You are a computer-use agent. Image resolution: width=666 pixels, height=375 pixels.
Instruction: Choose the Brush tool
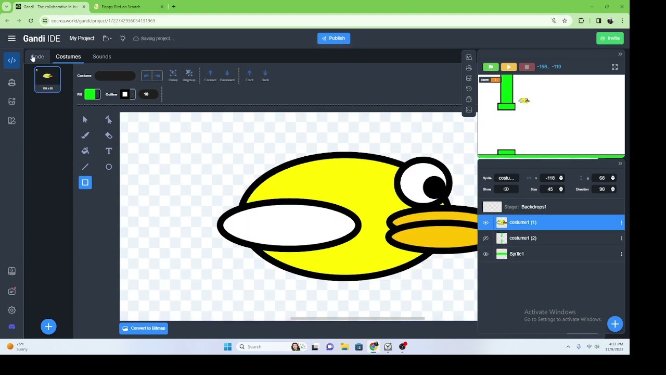(85, 135)
